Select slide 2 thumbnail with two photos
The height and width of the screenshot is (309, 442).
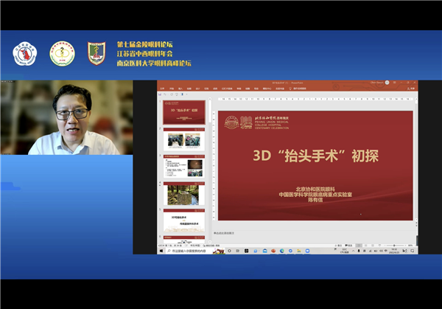tap(183, 139)
